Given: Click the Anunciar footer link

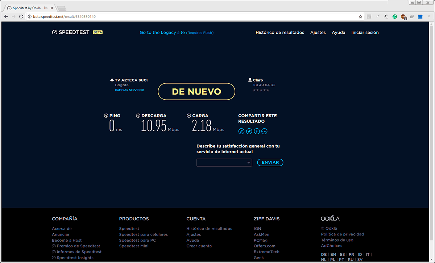Looking at the screenshot, I should pos(61,234).
